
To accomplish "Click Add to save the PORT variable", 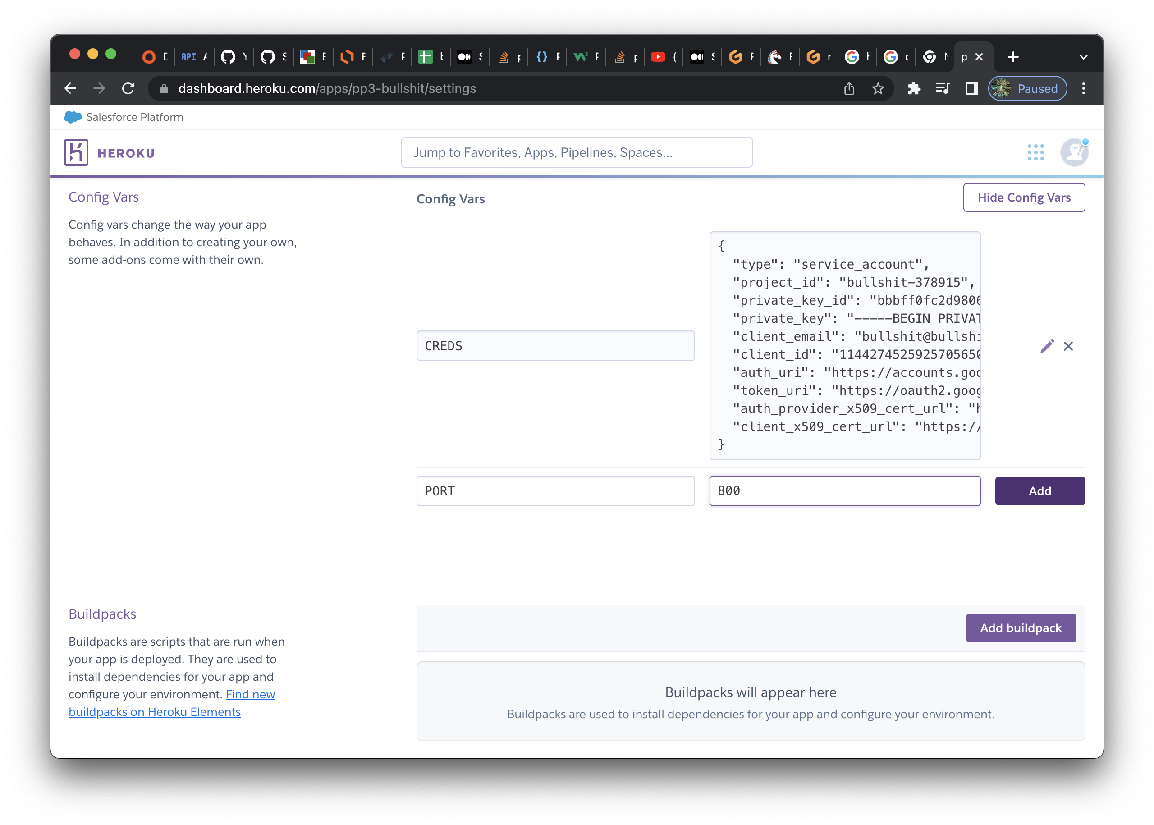I will click(x=1039, y=491).
